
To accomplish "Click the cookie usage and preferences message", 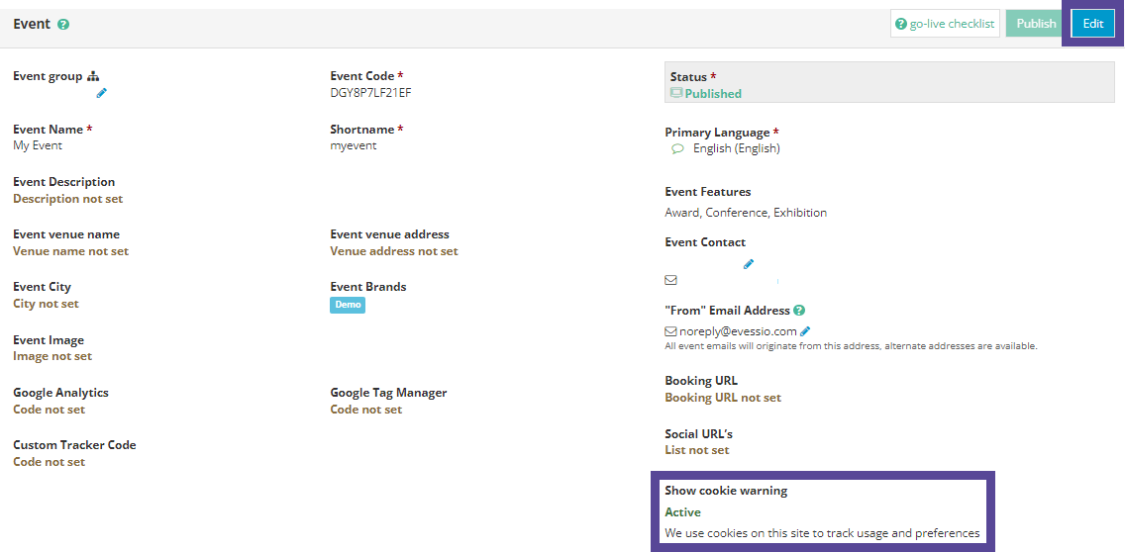I will coord(822,533).
